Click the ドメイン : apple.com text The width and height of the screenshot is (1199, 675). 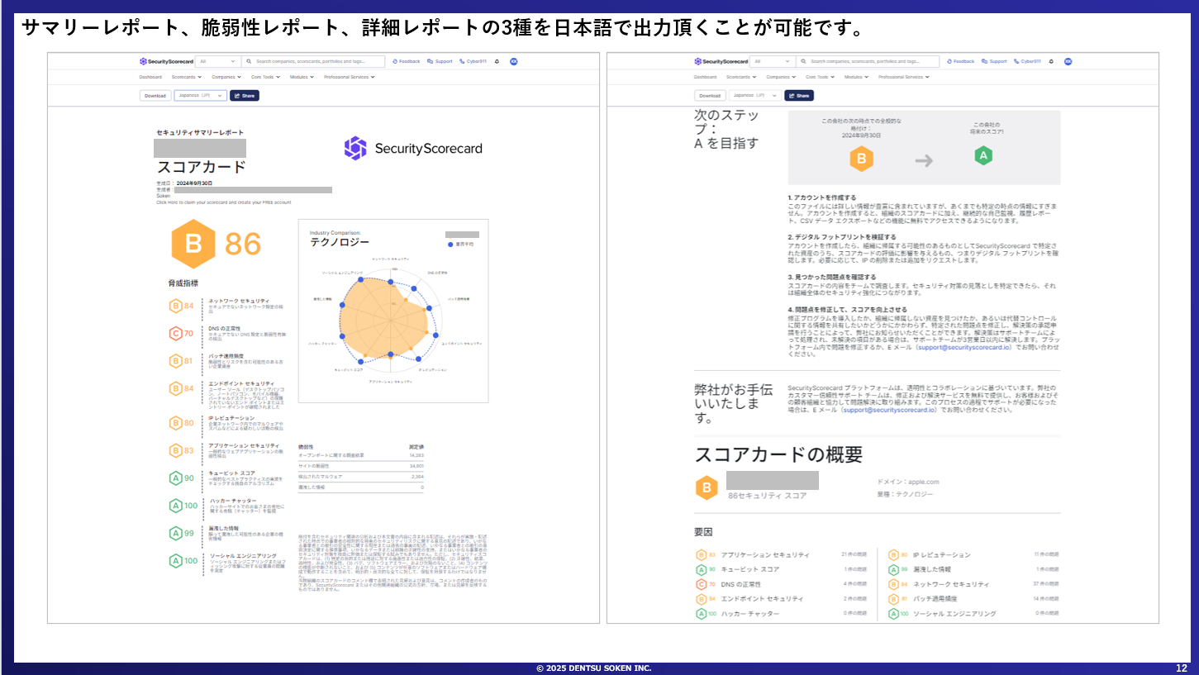click(908, 482)
